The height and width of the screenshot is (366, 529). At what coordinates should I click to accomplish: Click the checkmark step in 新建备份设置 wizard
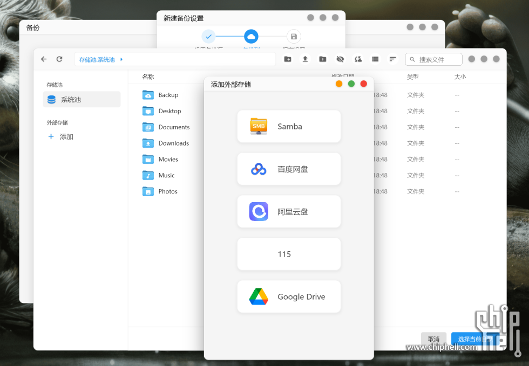click(209, 37)
